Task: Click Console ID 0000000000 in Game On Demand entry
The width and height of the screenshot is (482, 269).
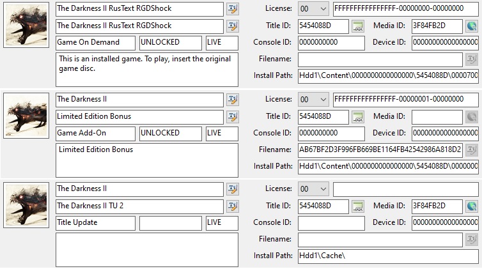Action: (x=331, y=43)
